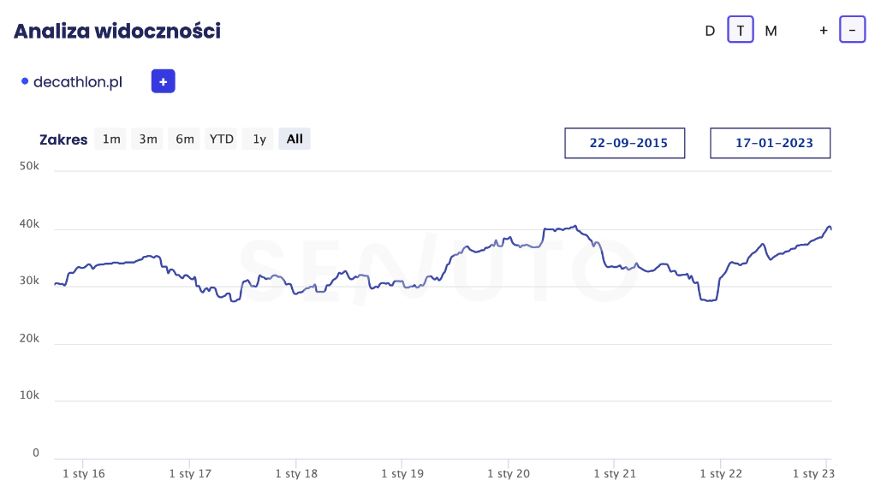Select the YTD range option

click(x=222, y=139)
